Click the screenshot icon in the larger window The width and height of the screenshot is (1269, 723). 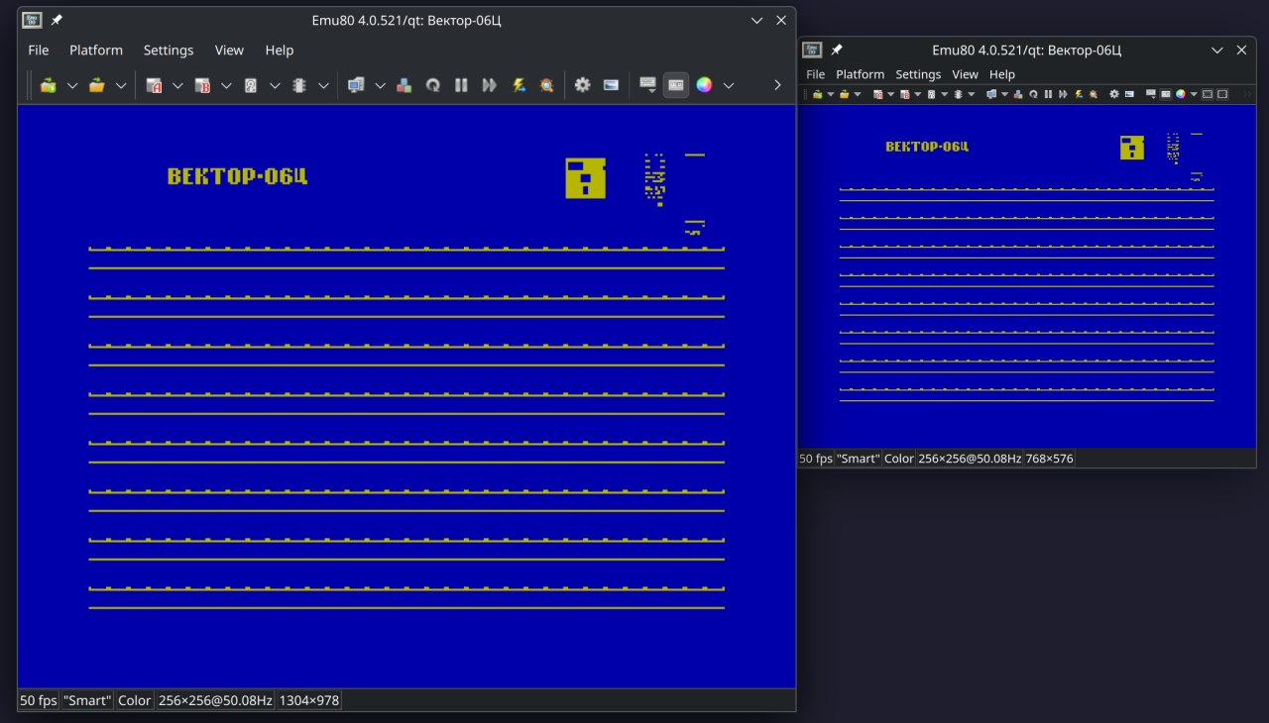611,85
